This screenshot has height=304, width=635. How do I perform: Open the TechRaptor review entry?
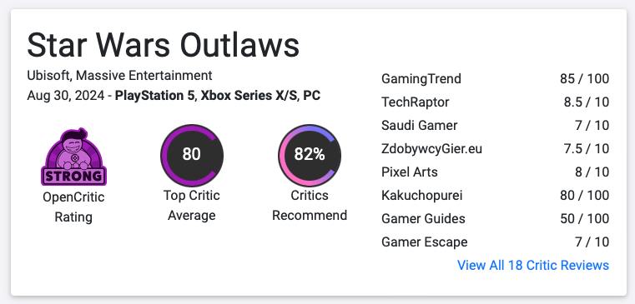coord(495,102)
